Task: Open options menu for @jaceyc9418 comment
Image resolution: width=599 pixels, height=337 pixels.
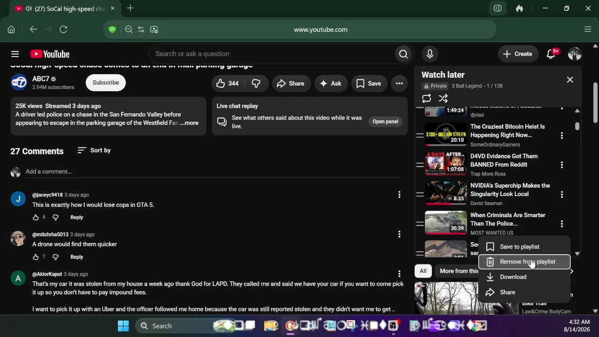Action: point(399,195)
